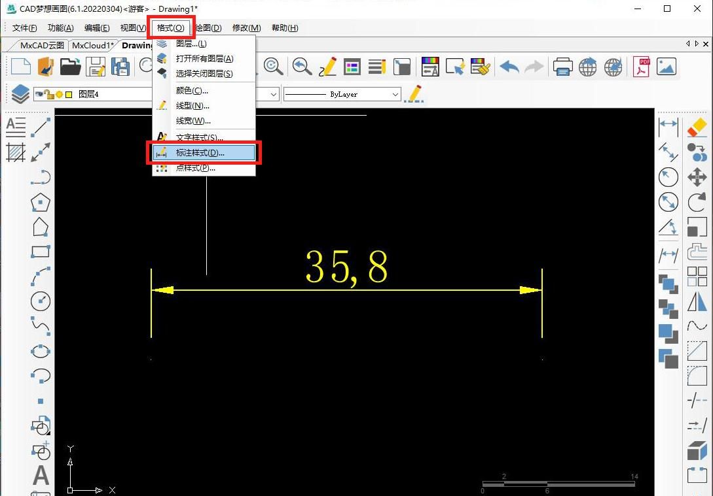The image size is (713, 496).
Task: Select the Aligned dimension tool
Action: tap(668, 152)
